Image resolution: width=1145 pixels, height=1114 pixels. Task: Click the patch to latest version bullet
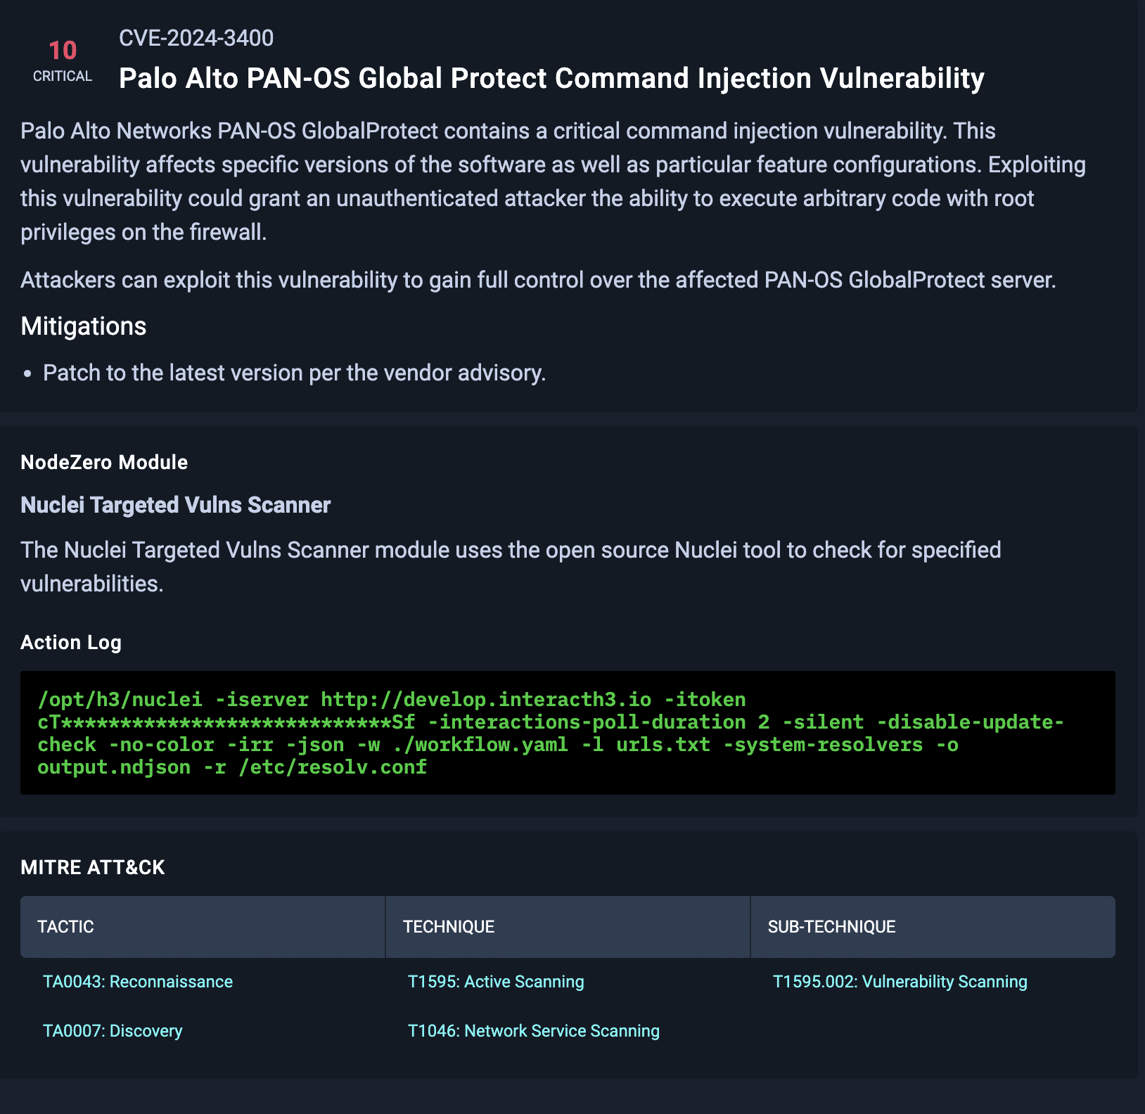[294, 373]
